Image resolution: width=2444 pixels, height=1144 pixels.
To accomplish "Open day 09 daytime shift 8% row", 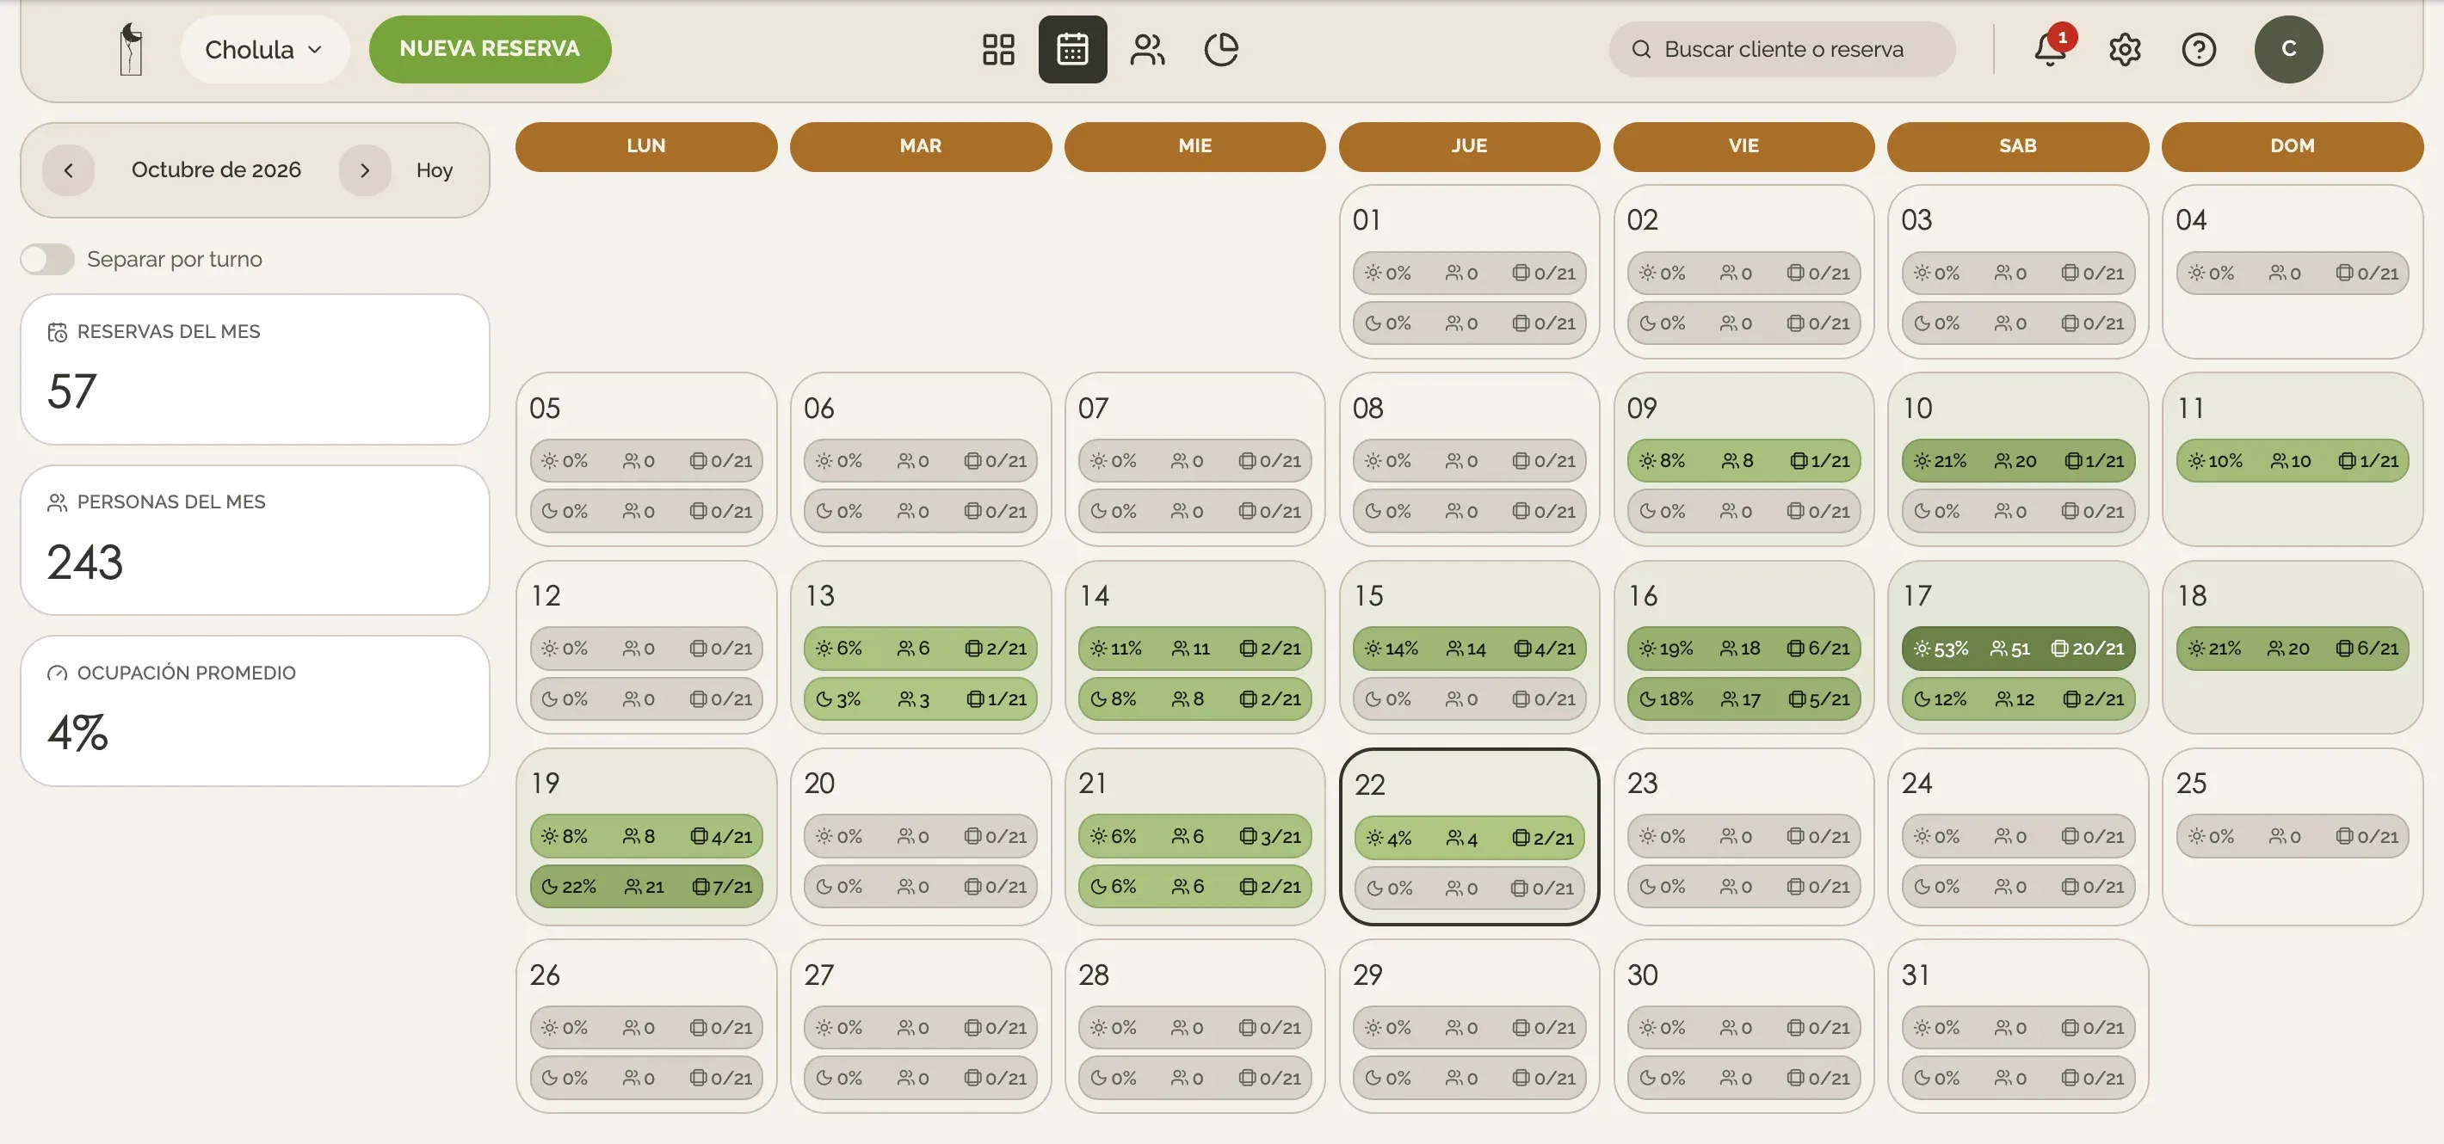I will 1744,461.
